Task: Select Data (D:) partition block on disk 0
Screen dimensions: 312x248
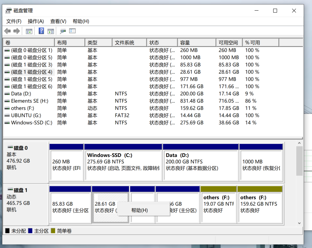Action: coord(201,162)
